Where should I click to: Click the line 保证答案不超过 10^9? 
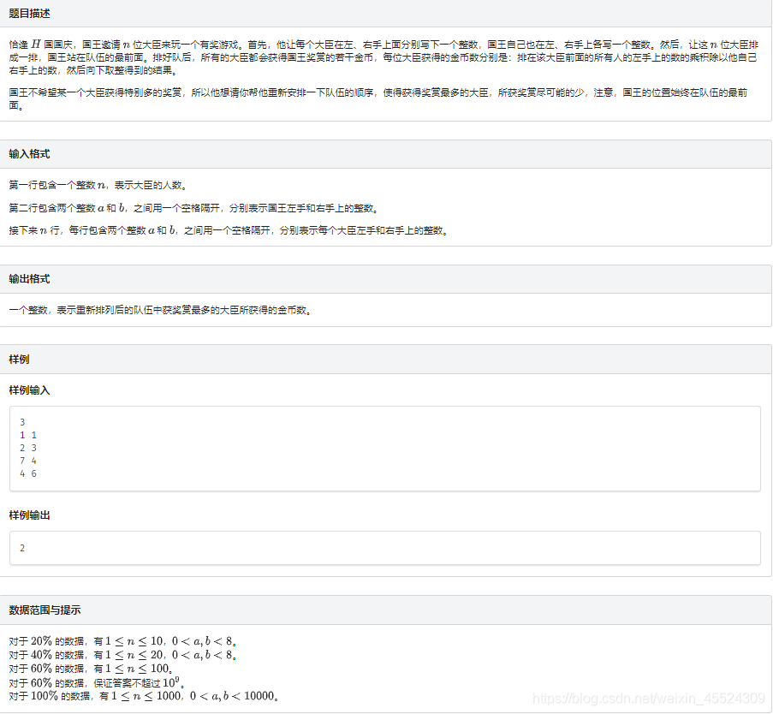(97, 682)
